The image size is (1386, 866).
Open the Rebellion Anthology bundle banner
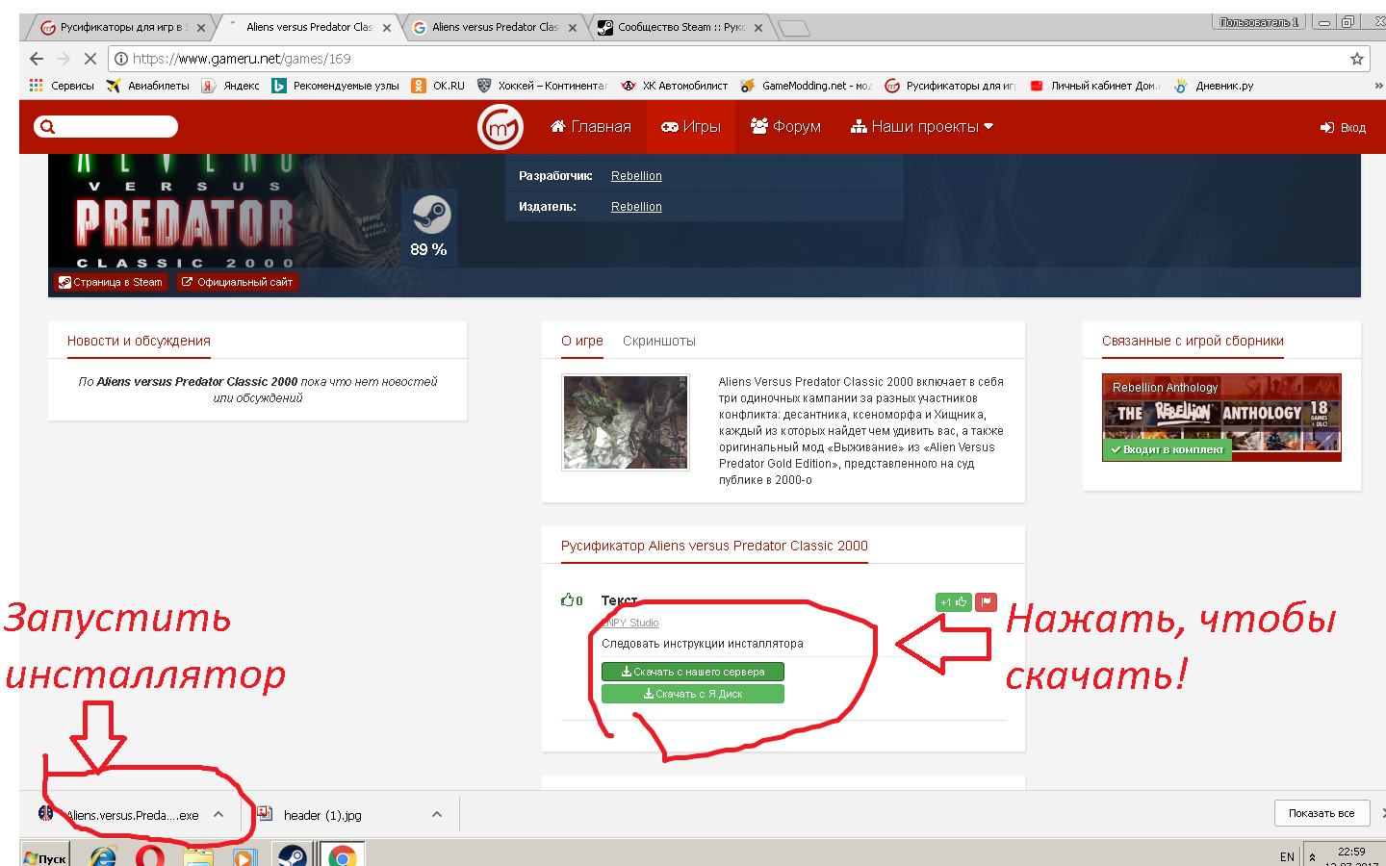click(x=1221, y=418)
